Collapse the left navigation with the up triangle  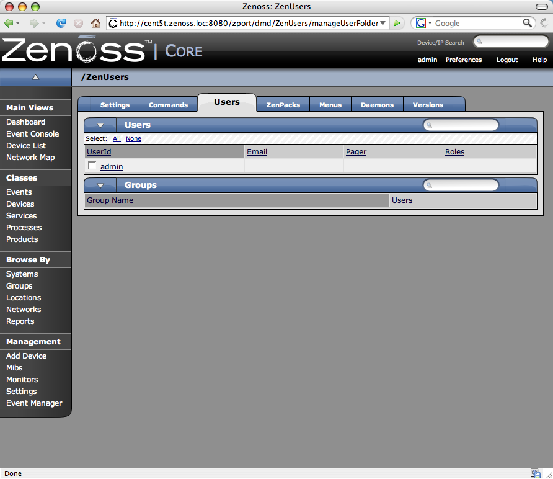coord(35,77)
